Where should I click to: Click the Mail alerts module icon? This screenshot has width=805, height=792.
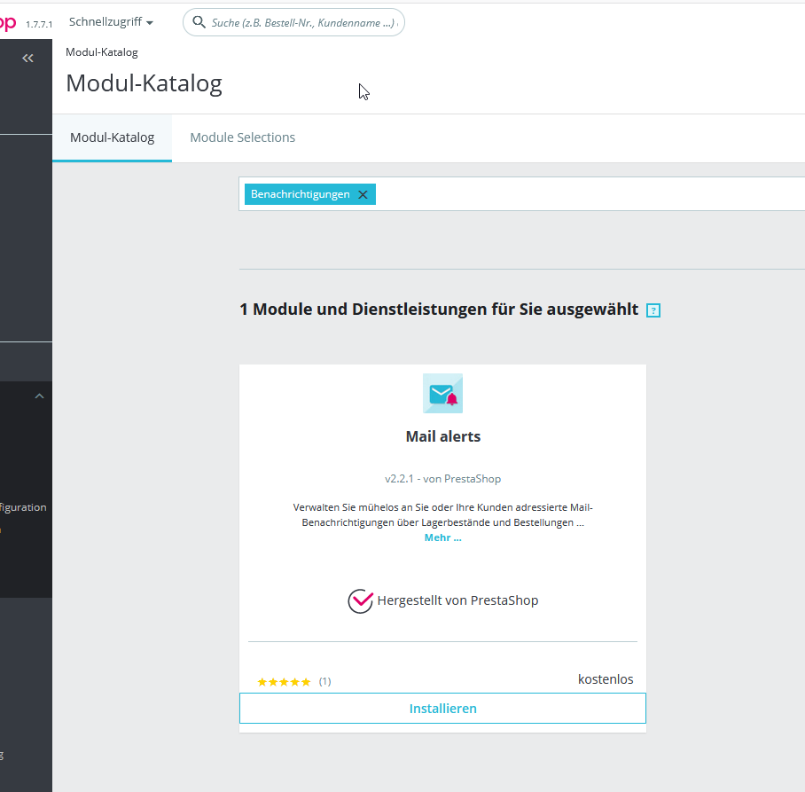click(442, 394)
